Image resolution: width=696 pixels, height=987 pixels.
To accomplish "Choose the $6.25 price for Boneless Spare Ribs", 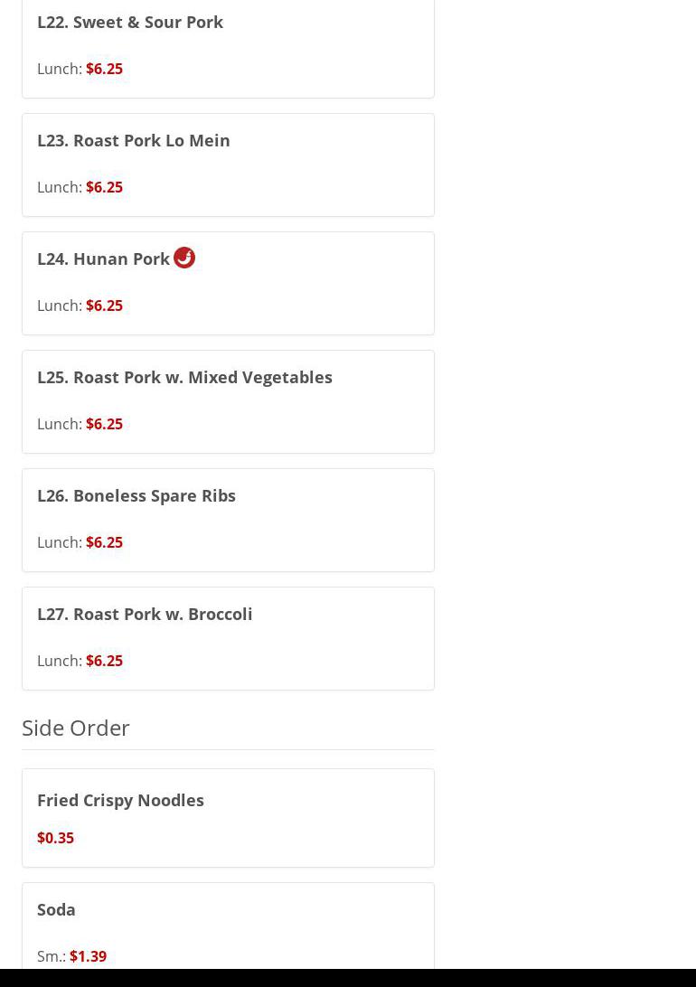I will coord(104,542).
